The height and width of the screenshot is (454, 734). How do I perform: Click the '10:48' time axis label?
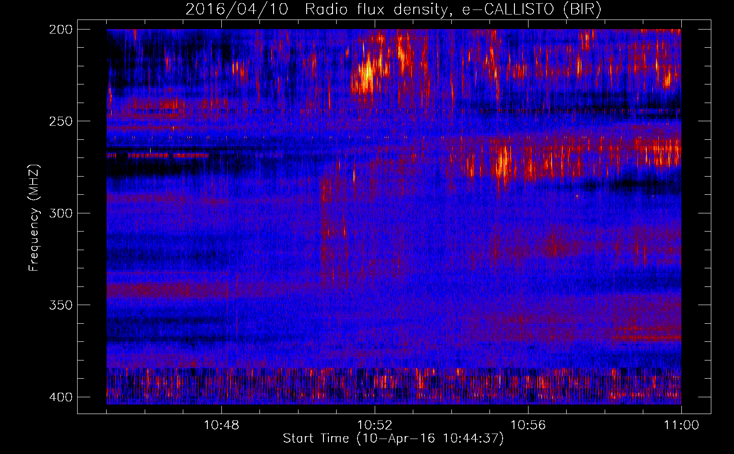click(221, 425)
